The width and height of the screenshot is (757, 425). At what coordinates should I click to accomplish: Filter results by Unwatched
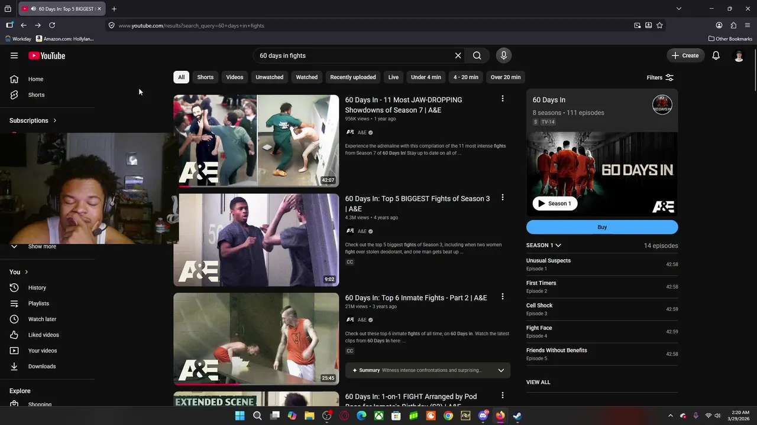click(x=270, y=77)
